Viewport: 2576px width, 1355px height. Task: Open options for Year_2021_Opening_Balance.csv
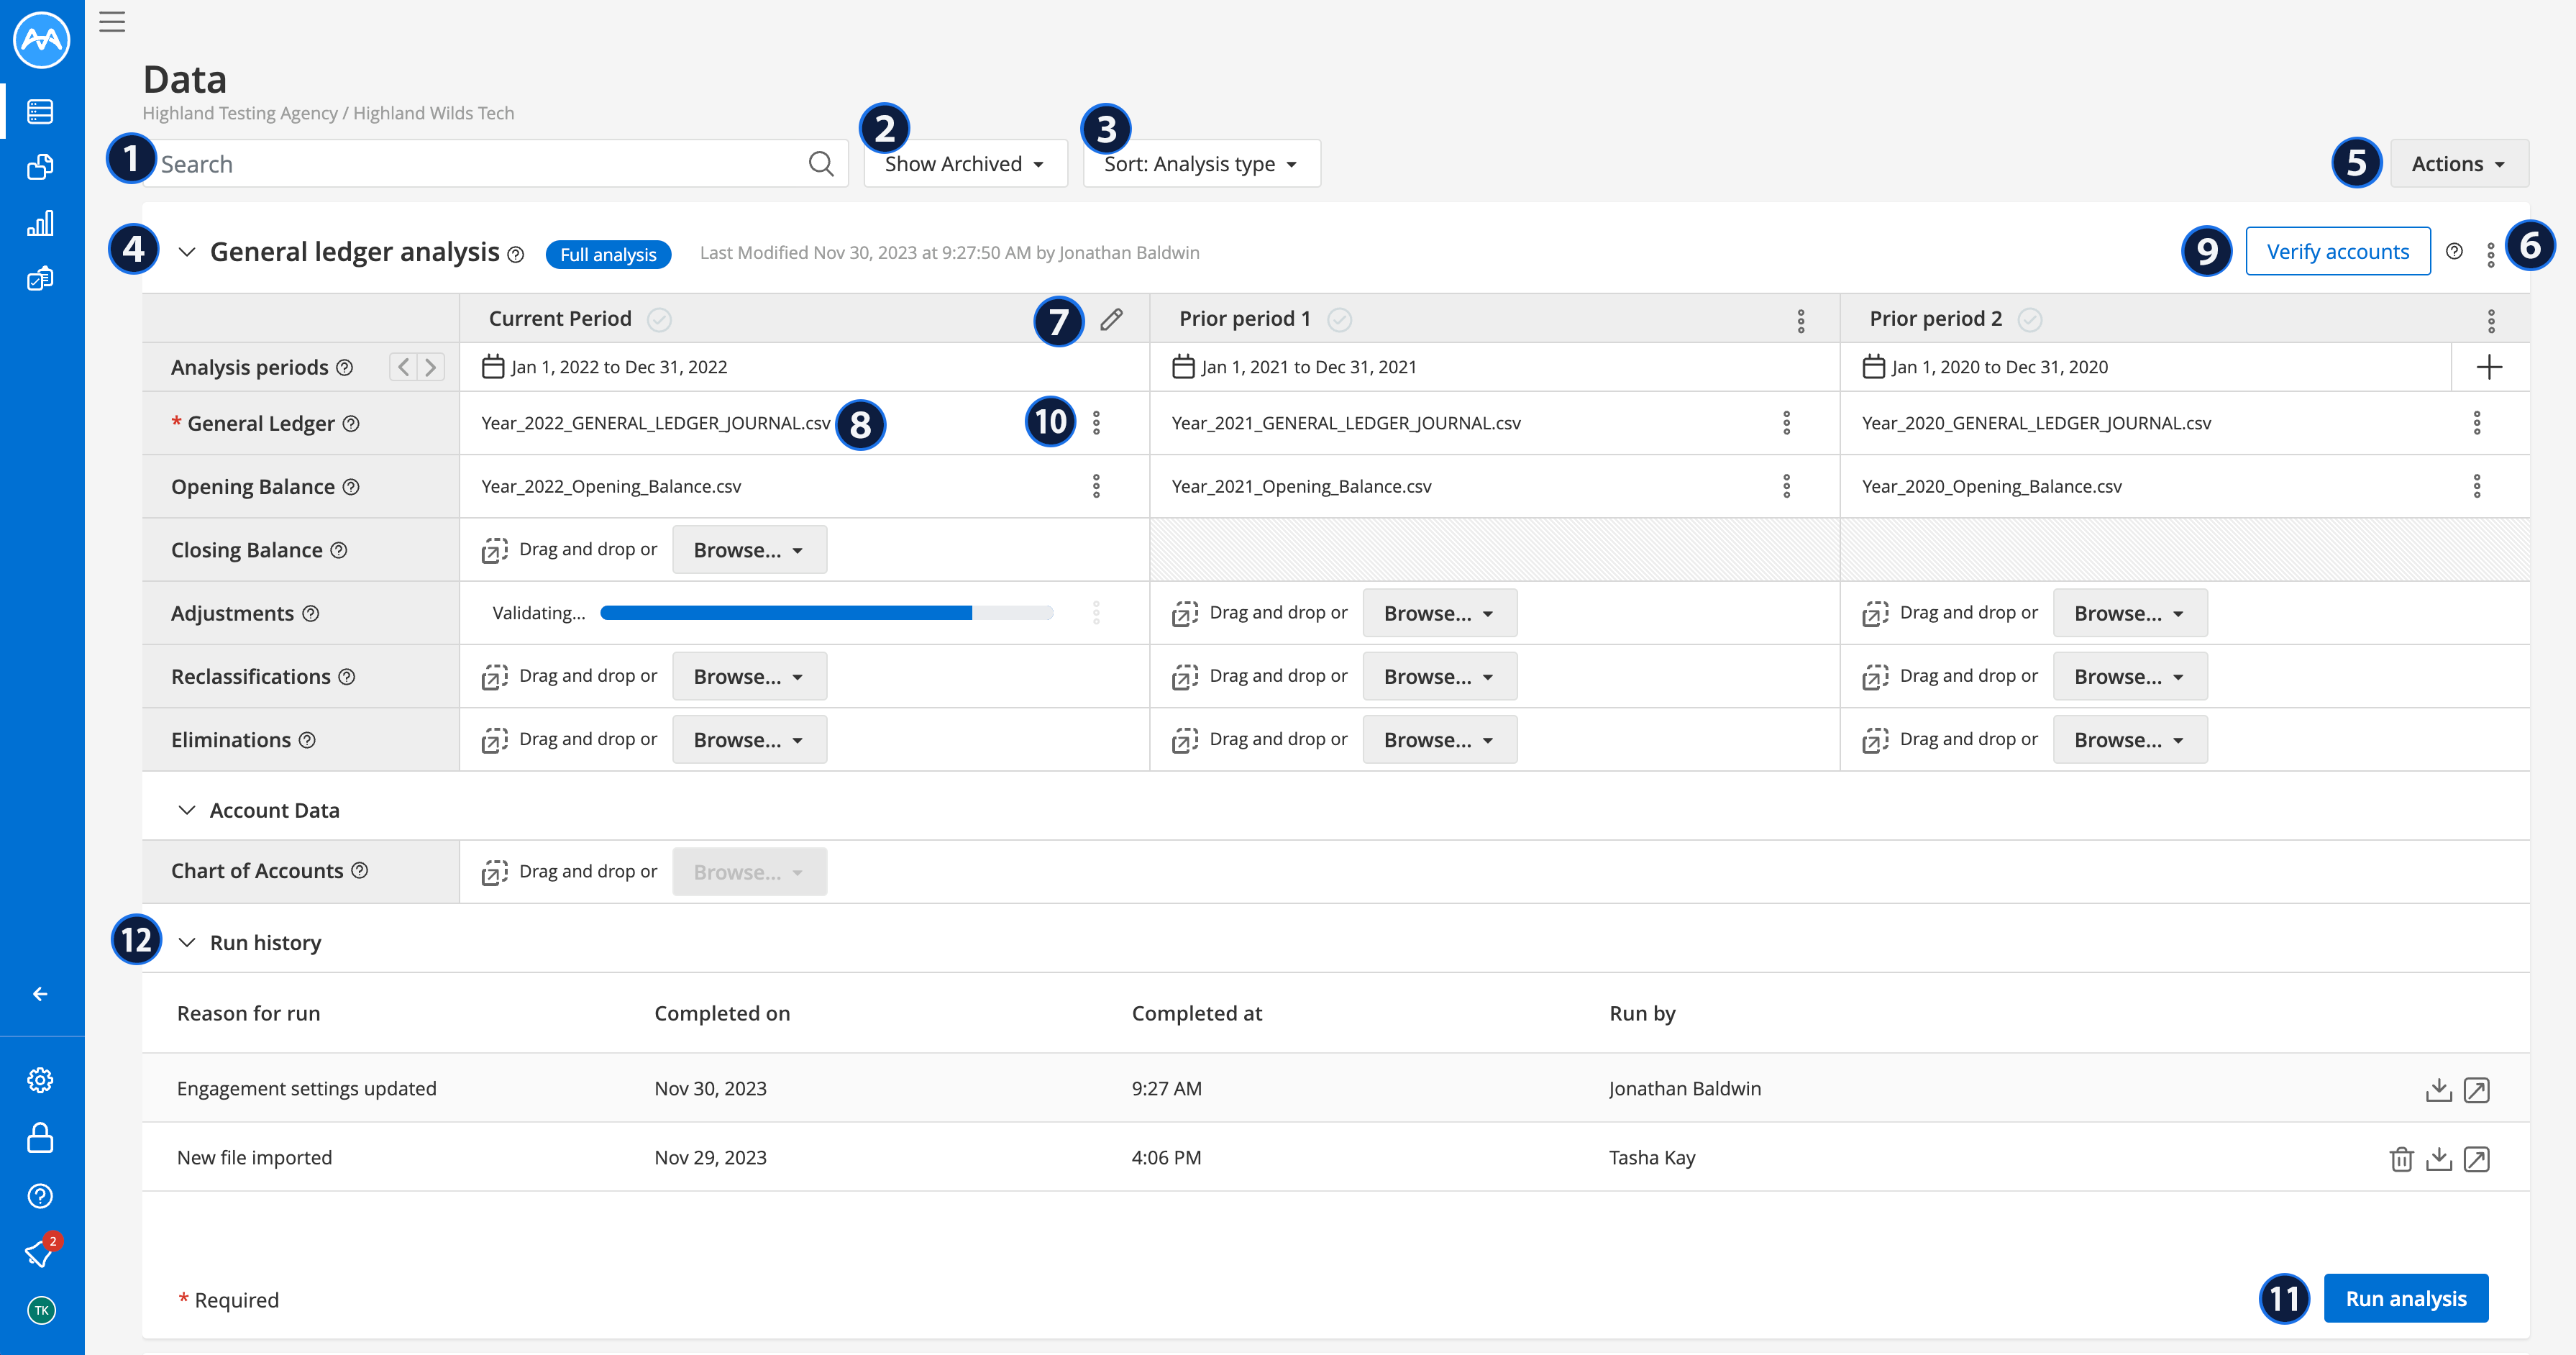[1786, 486]
